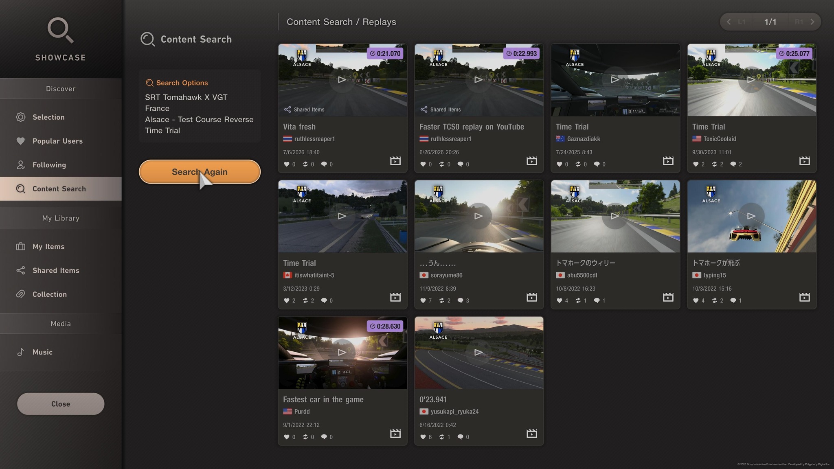
Task: Open user profile Gaznazdiakk
Action: point(578,139)
